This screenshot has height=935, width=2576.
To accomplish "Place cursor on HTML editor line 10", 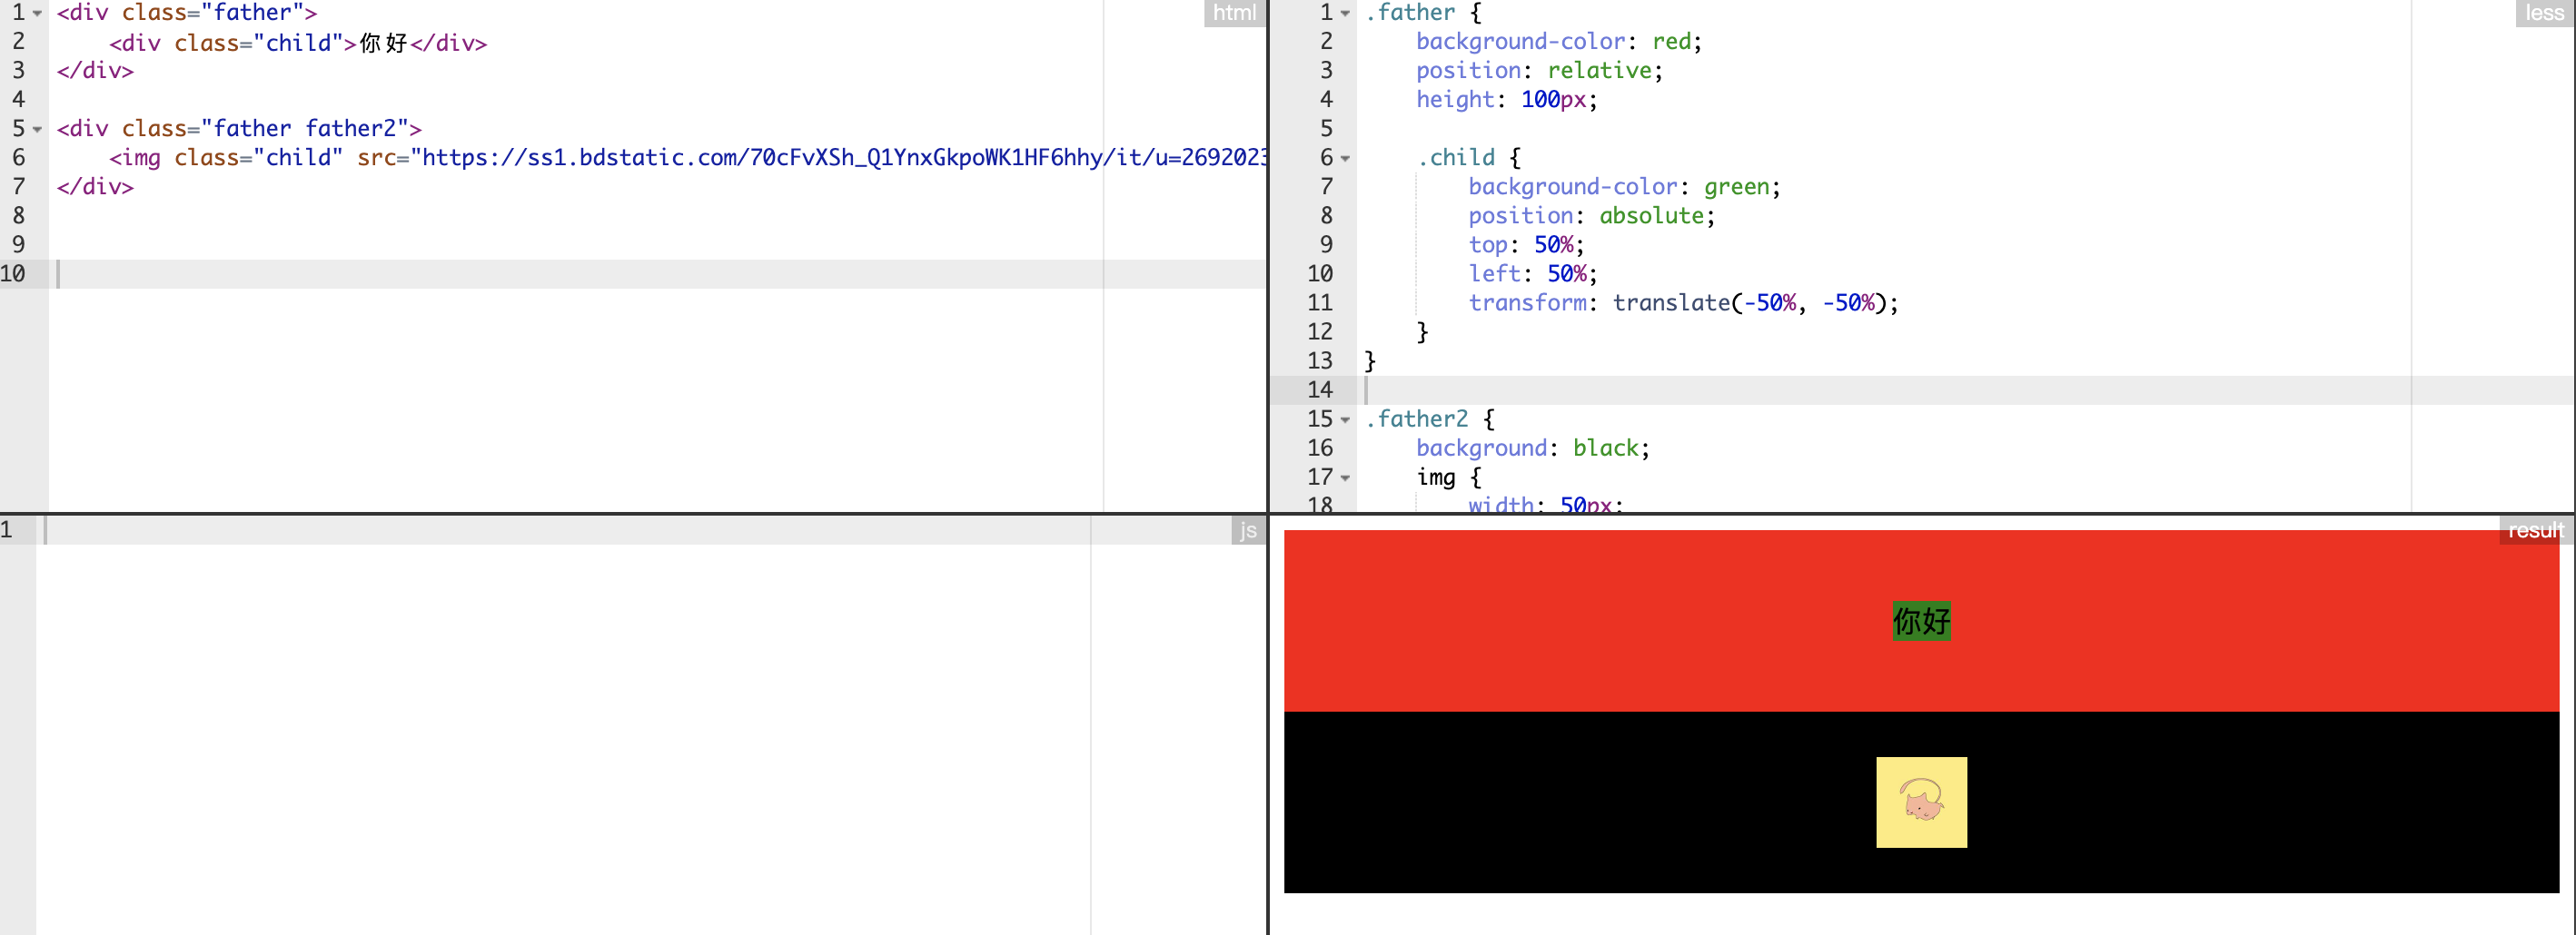I will 500,275.
